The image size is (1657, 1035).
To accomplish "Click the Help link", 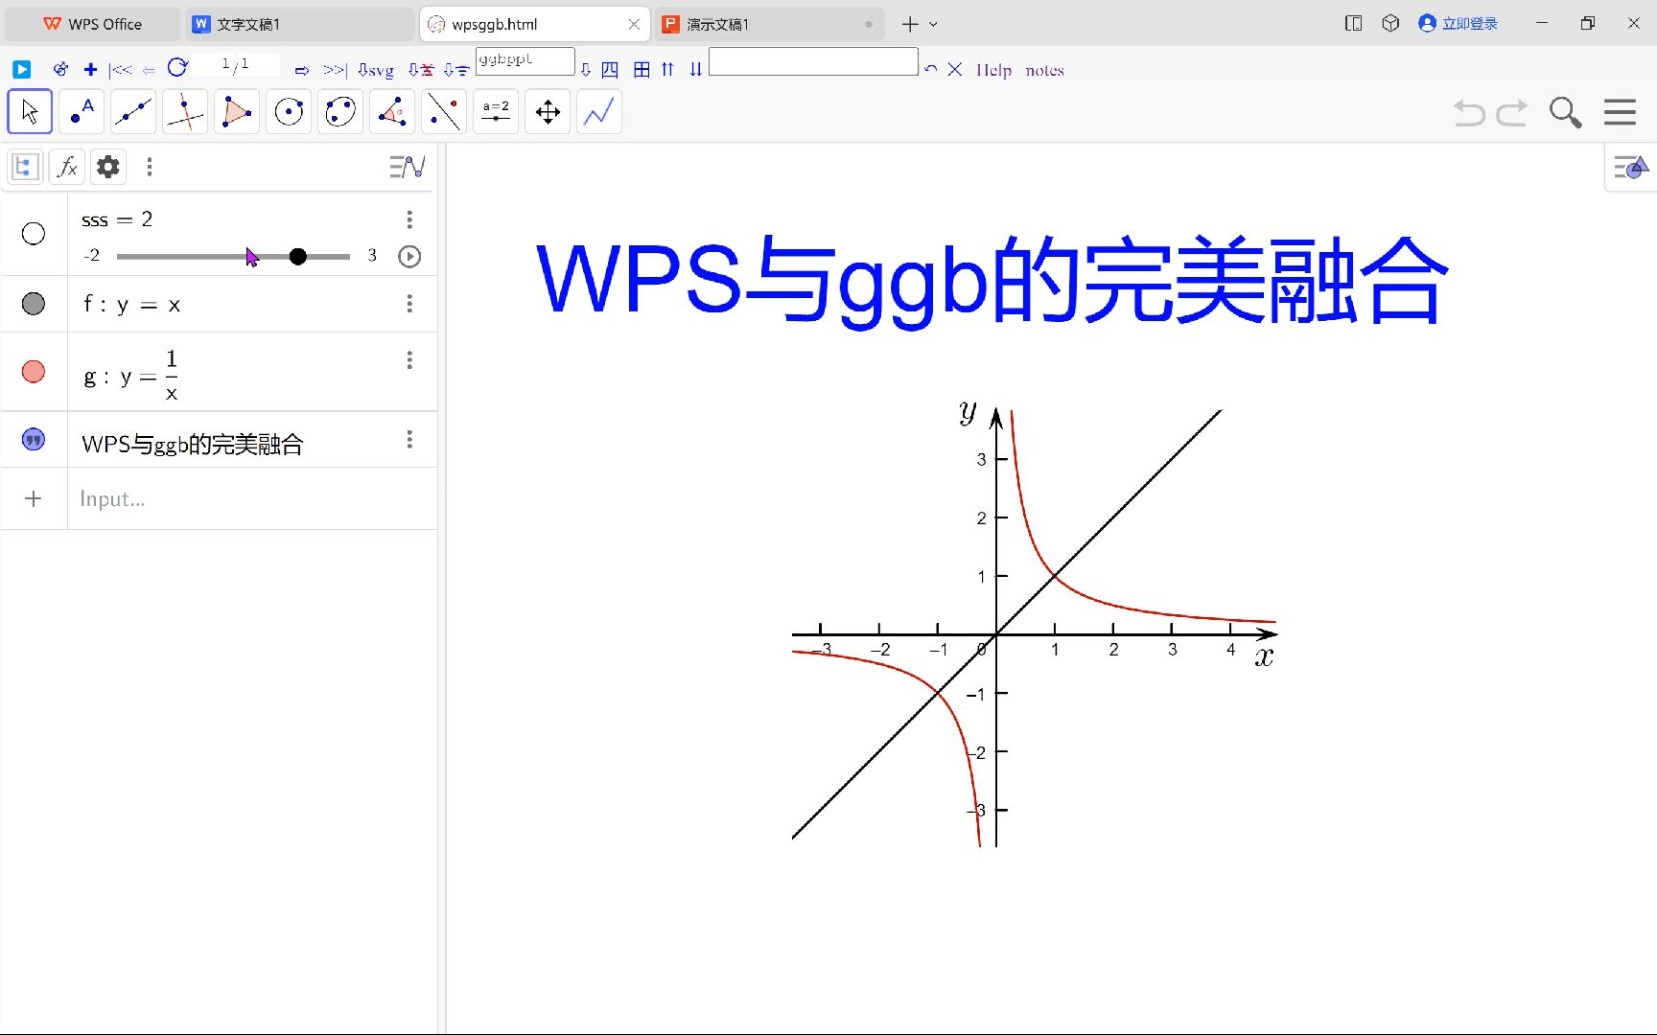I will pyautogui.click(x=993, y=69).
